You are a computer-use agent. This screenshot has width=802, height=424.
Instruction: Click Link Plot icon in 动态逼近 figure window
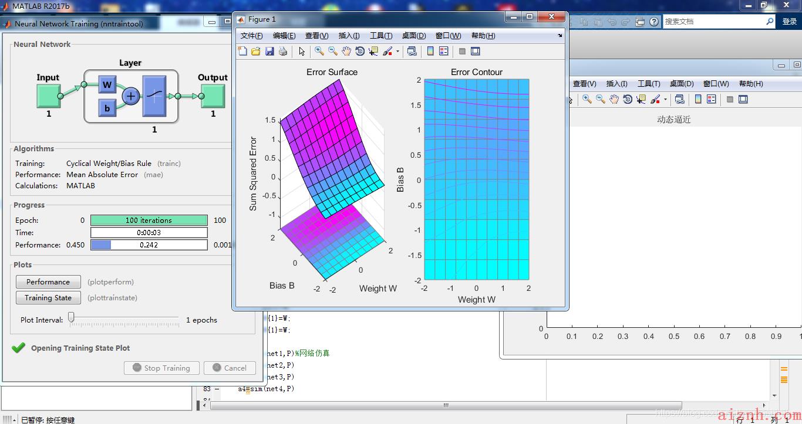coord(680,100)
